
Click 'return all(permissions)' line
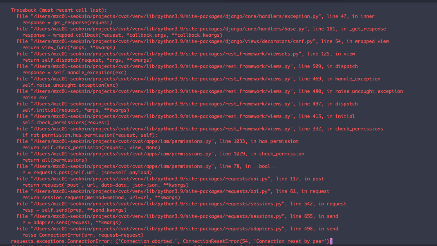55,160
